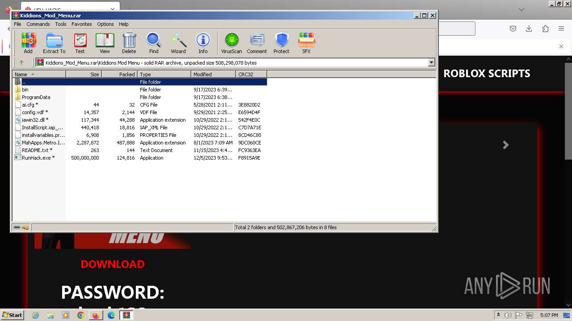Open Internet Explorer from taskbar
Image resolution: width=572 pixels, height=321 pixels.
pyautogui.click(x=35, y=315)
